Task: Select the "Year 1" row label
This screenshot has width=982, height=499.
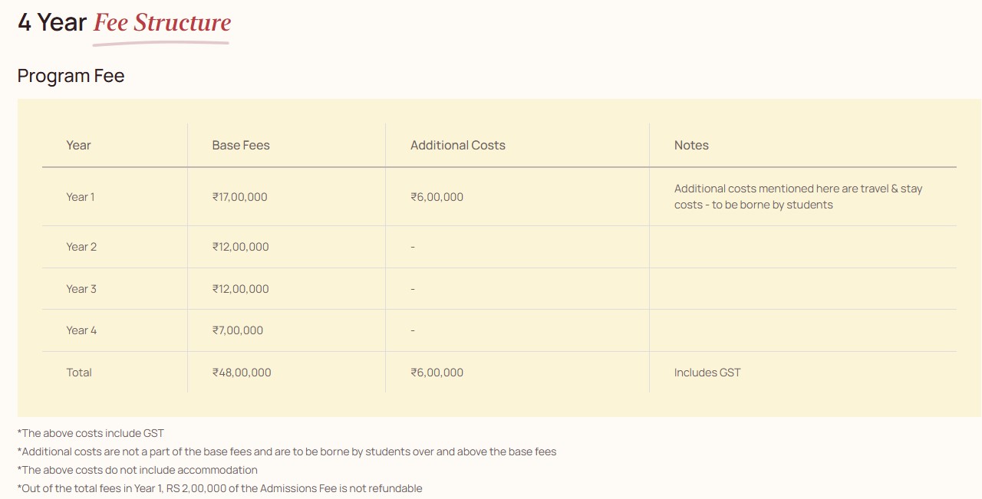Action: 81,197
